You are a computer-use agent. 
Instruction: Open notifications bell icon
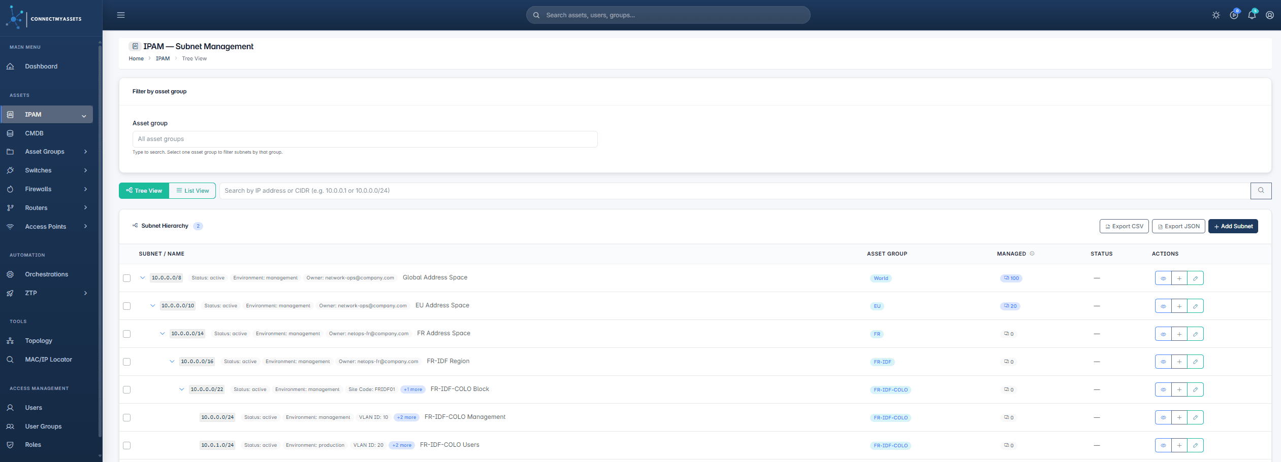pyautogui.click(x=1252, y=15)
